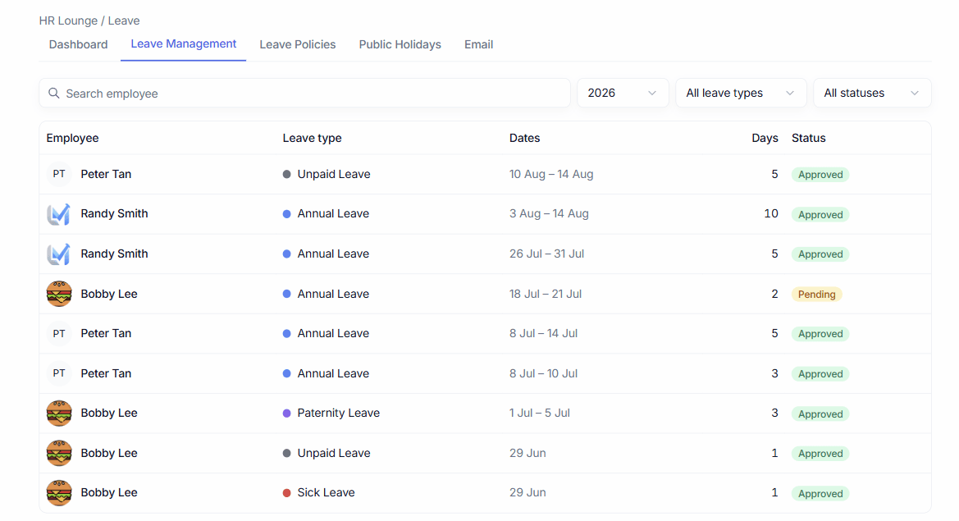Click Randy Smith's avatar in 3 Aug row
This screenshot has width=959, height=521.
(59, 214)
